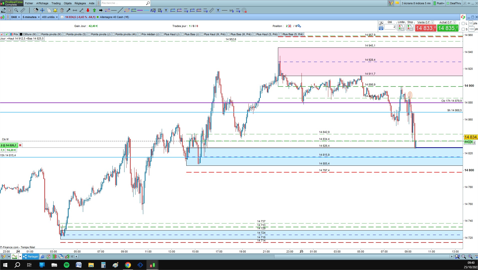Click the trash delete objects icon
This screenshot has width=478, height=270.
(x=62, y=10)
